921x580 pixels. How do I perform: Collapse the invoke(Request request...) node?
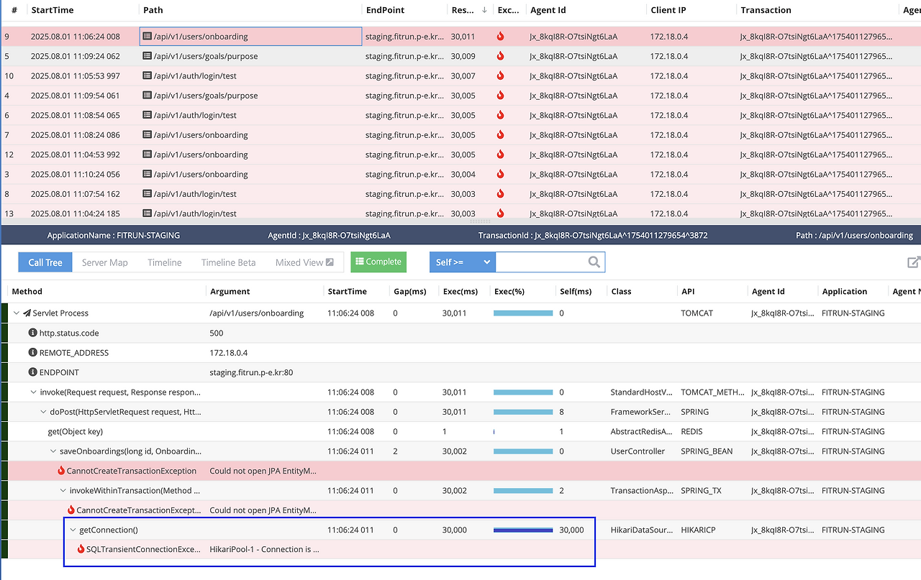(33, 392)
